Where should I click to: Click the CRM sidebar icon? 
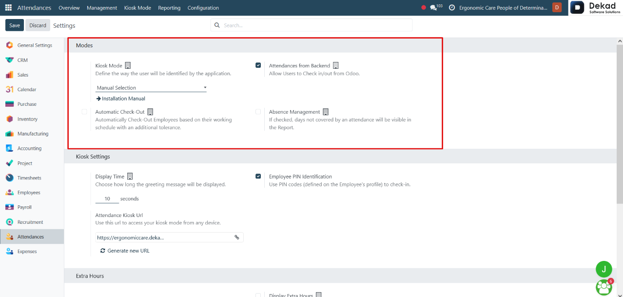[x=9, y=60]
